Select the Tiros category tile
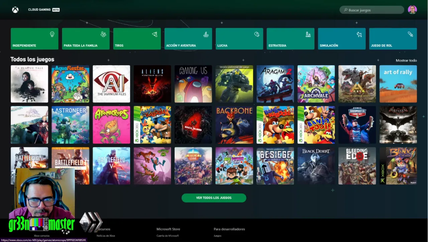The height and width of the screenshot is (242, 428). tap(137, 39)
